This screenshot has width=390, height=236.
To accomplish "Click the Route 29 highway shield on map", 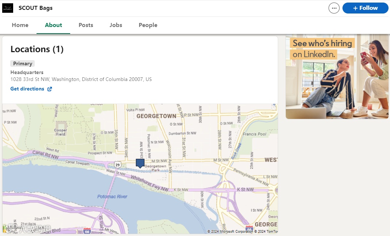I will 118,165.
